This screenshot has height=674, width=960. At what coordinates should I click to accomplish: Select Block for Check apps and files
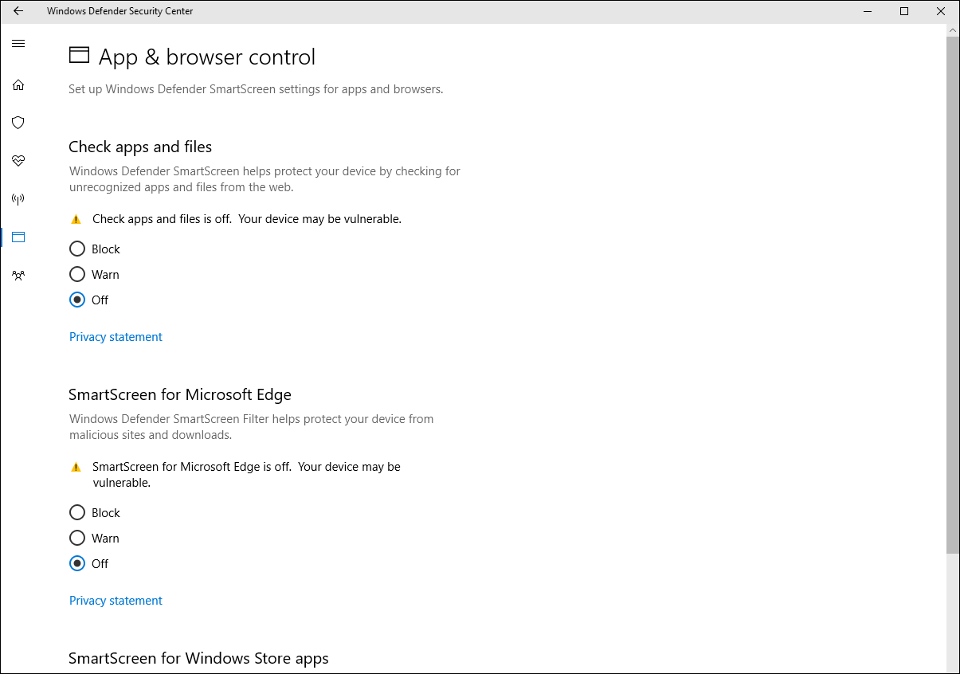pyautogui.click(x=77, y=249)
